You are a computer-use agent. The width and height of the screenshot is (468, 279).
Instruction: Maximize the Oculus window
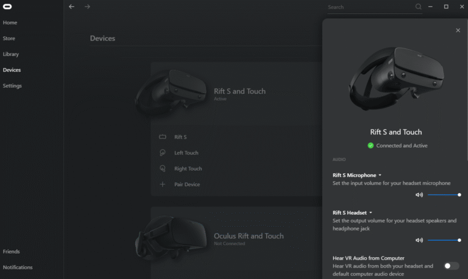[446, 7]
